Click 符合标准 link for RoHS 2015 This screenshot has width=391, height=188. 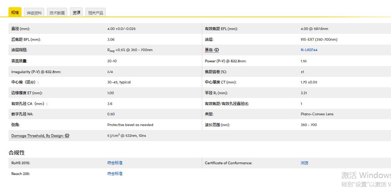115,163
